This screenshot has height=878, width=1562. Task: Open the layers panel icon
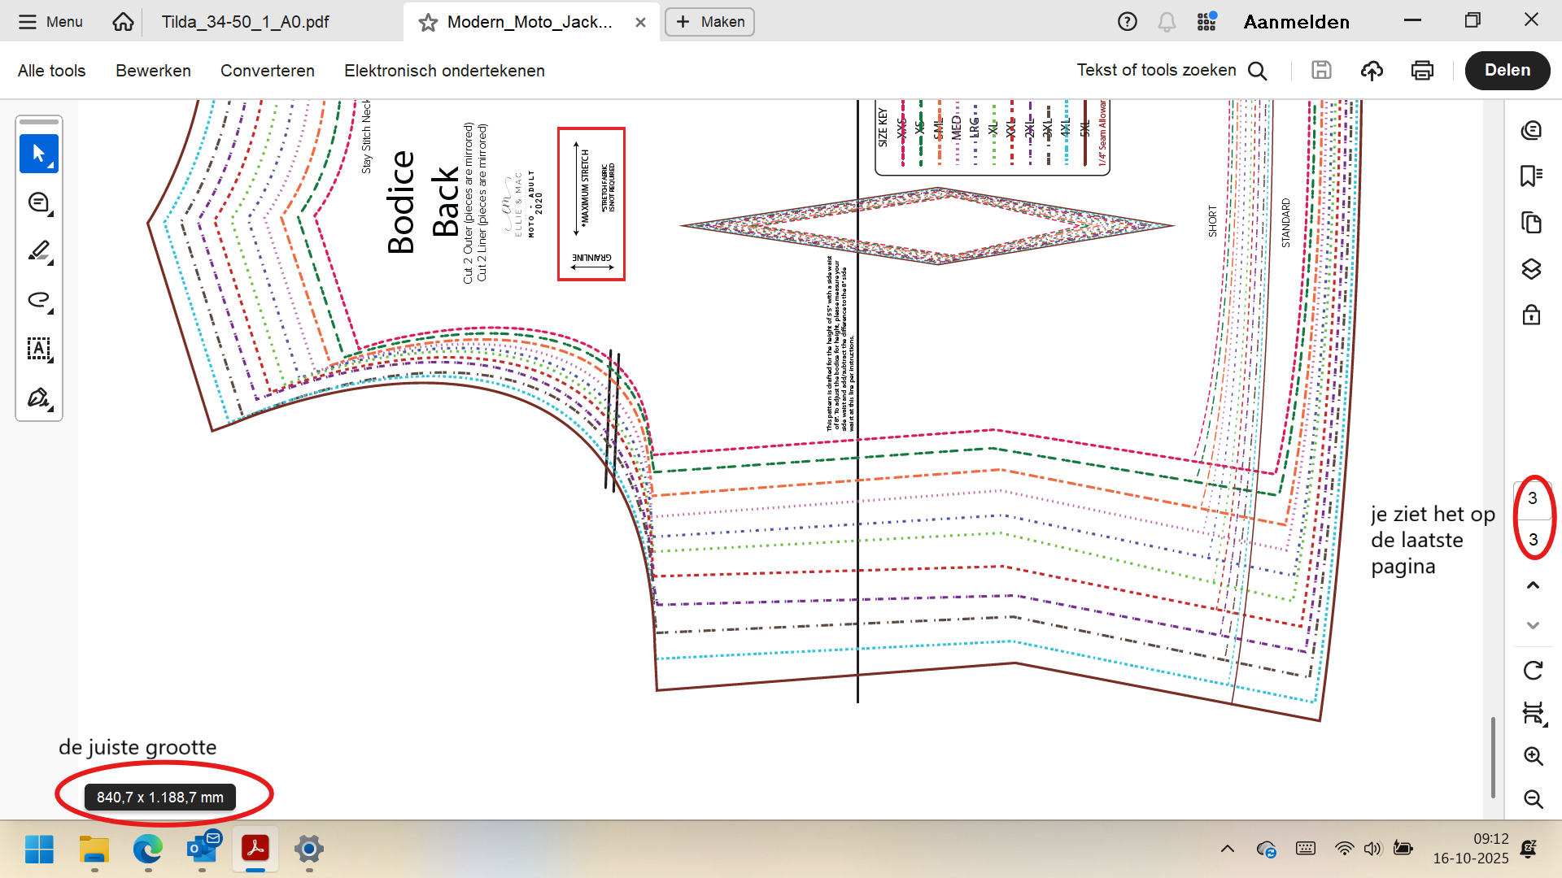[1532, 269]
